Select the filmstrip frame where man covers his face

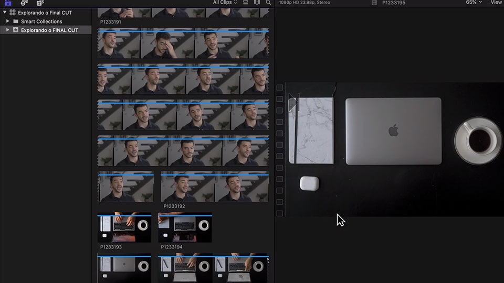pos(167,43)
